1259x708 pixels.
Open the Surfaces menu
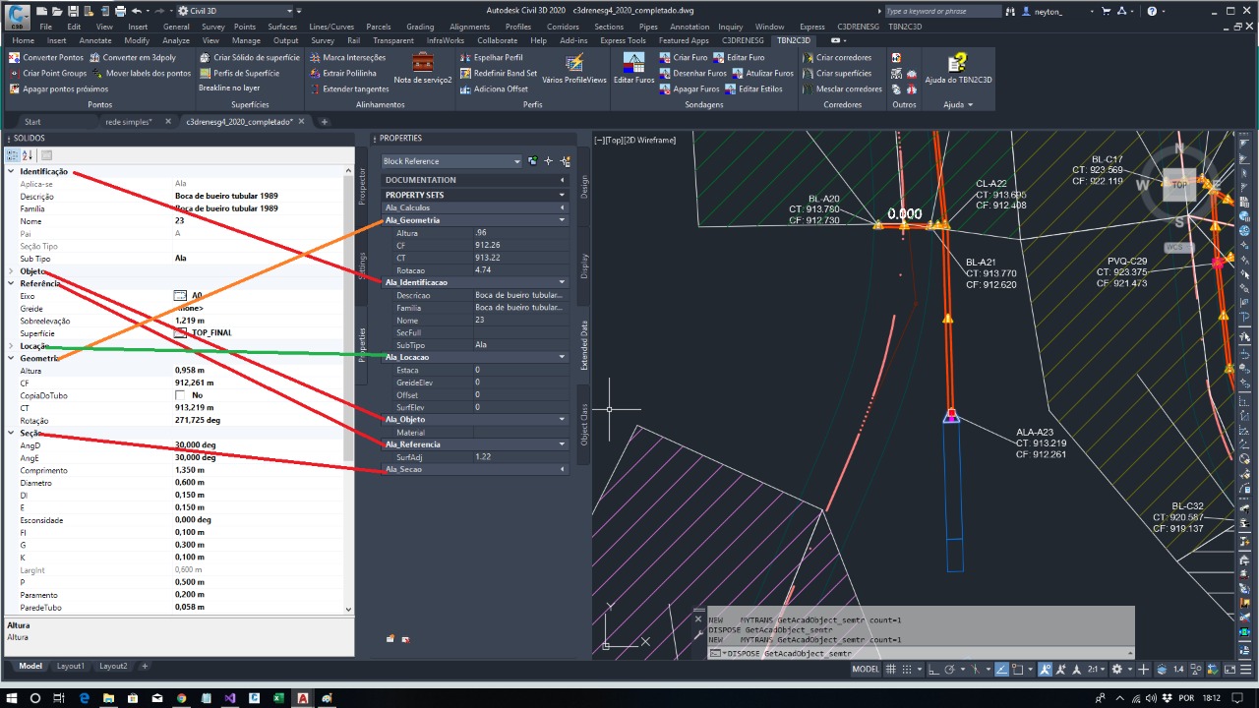[x=282, y=27]
